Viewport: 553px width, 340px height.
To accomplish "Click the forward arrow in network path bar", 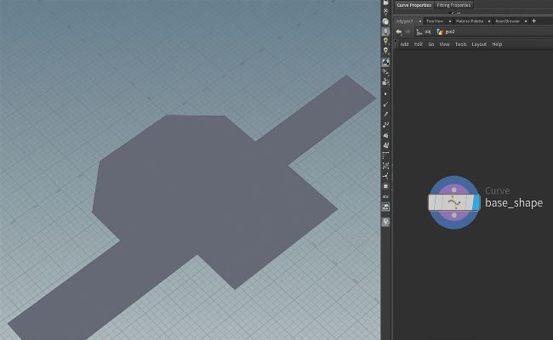I will [408, 31].
